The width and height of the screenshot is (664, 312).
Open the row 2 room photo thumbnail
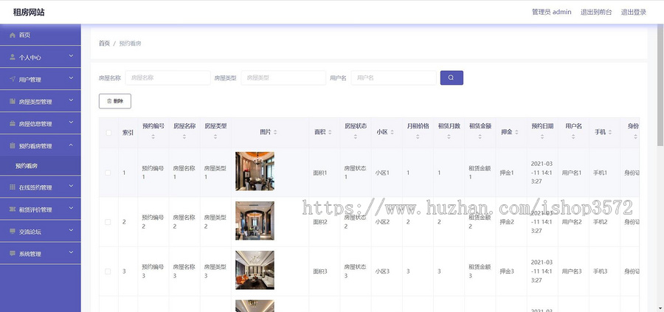[255, 221]
